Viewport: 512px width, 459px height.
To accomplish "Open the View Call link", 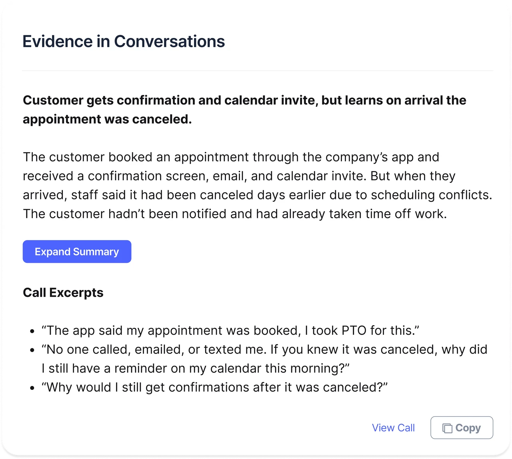I will pos(393,428).
